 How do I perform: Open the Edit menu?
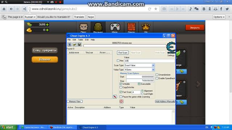coord(74,40)
